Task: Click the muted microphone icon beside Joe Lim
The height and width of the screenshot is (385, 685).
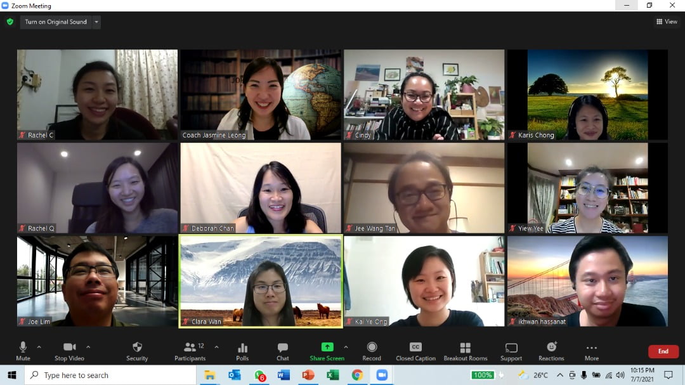Action: pyautogui.click(x=22, y=322)
